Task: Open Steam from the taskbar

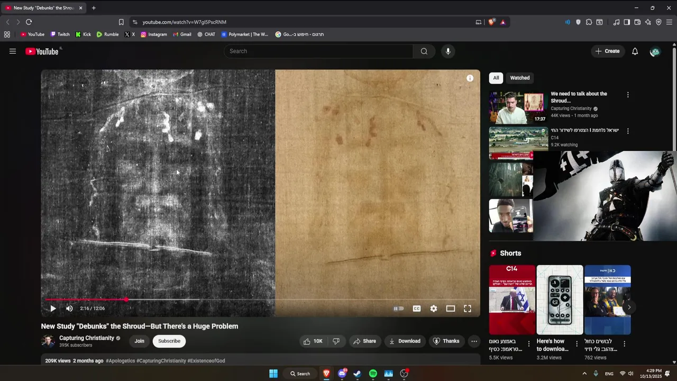Action: tap(357, 374)
